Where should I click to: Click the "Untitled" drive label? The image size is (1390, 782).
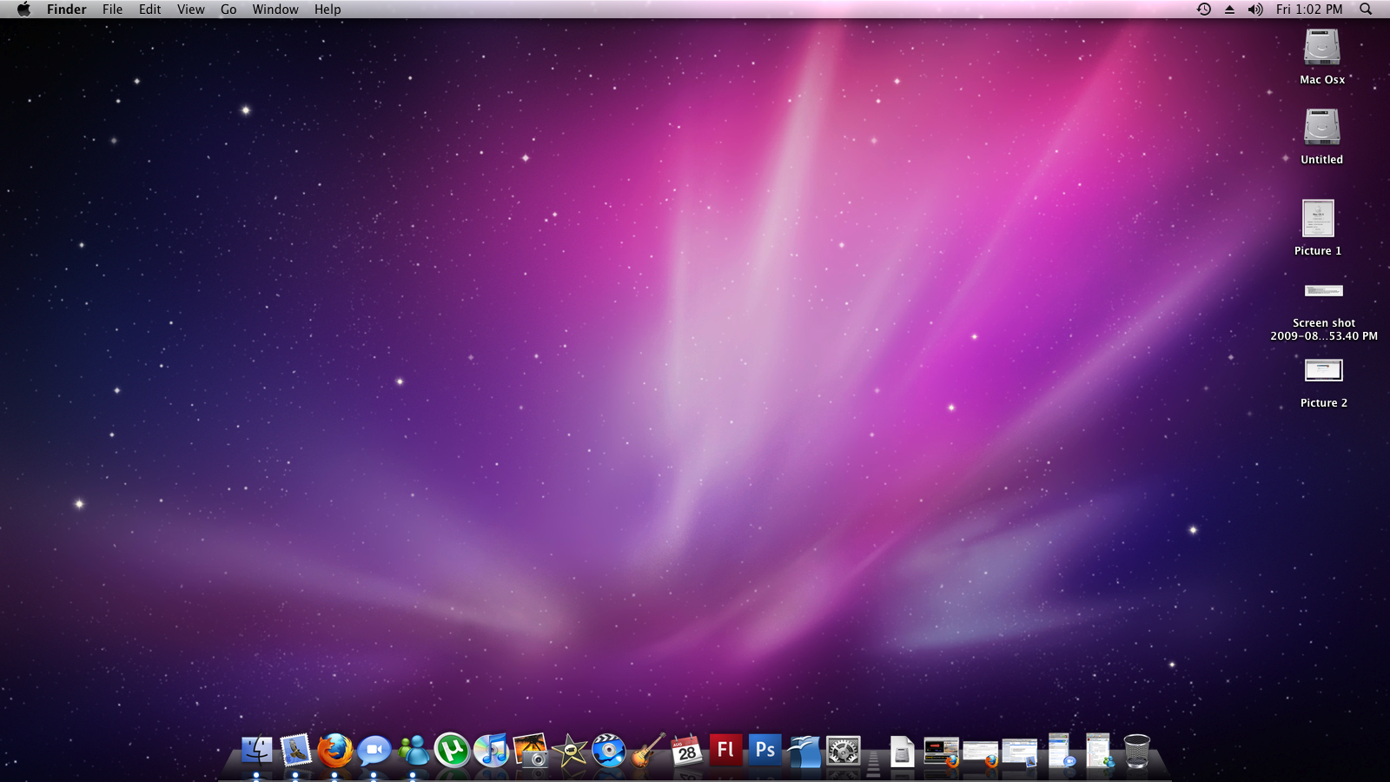tap(1321, 160)
